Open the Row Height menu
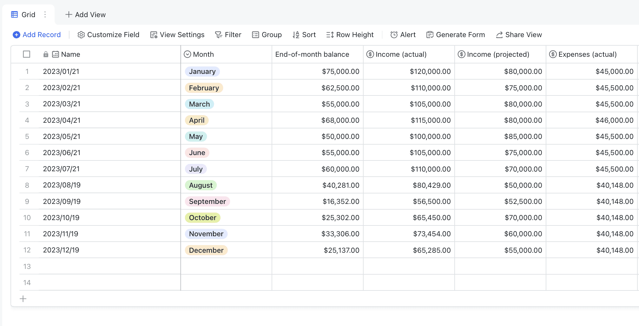 click(350, 35)
